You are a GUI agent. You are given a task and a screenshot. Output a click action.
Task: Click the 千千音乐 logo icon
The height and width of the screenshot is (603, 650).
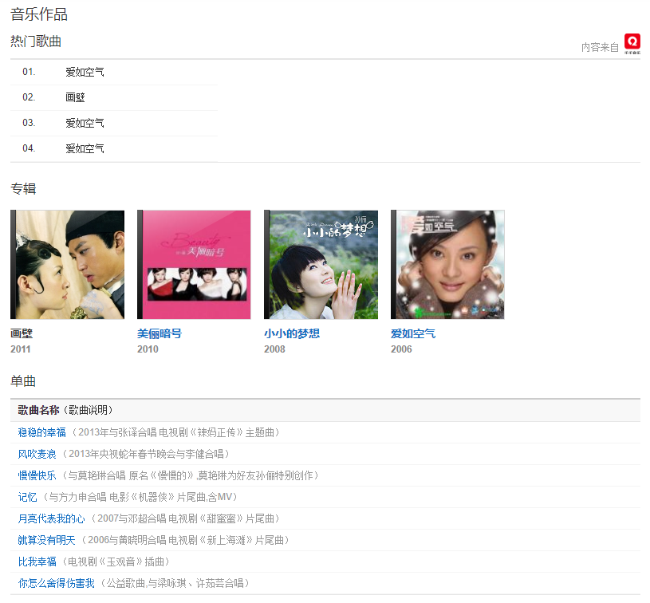pos(632,43)
